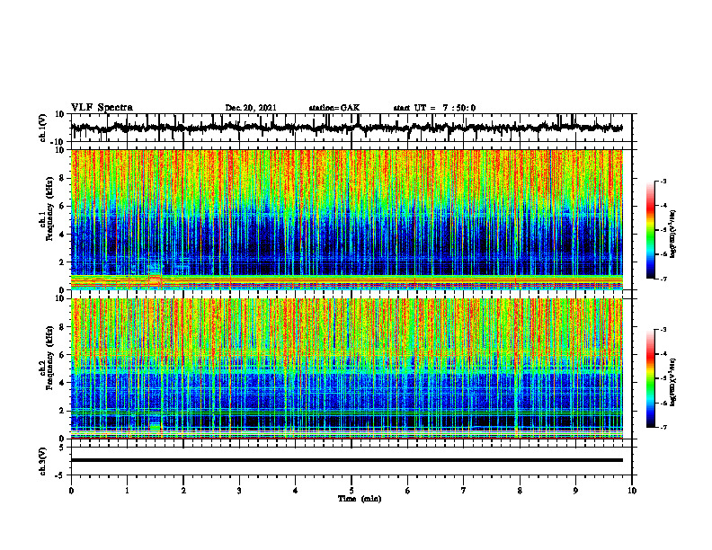
Task: Click the ch.3 flat voltage trace line
Action: point(346,460)
